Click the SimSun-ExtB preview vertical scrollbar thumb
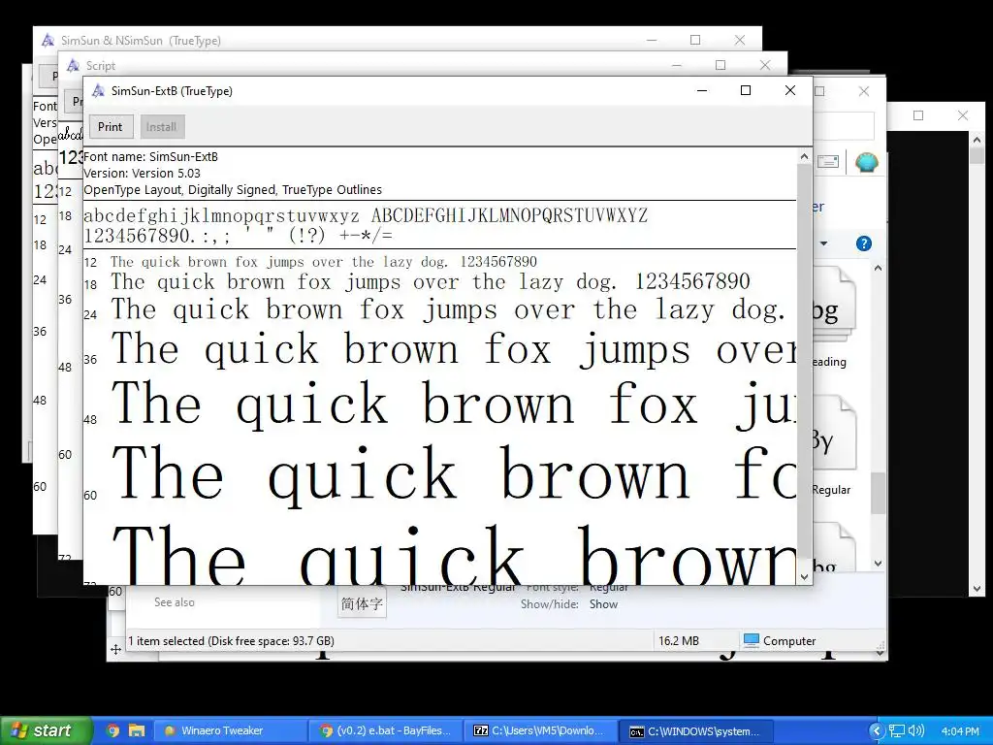 point(804,361)
